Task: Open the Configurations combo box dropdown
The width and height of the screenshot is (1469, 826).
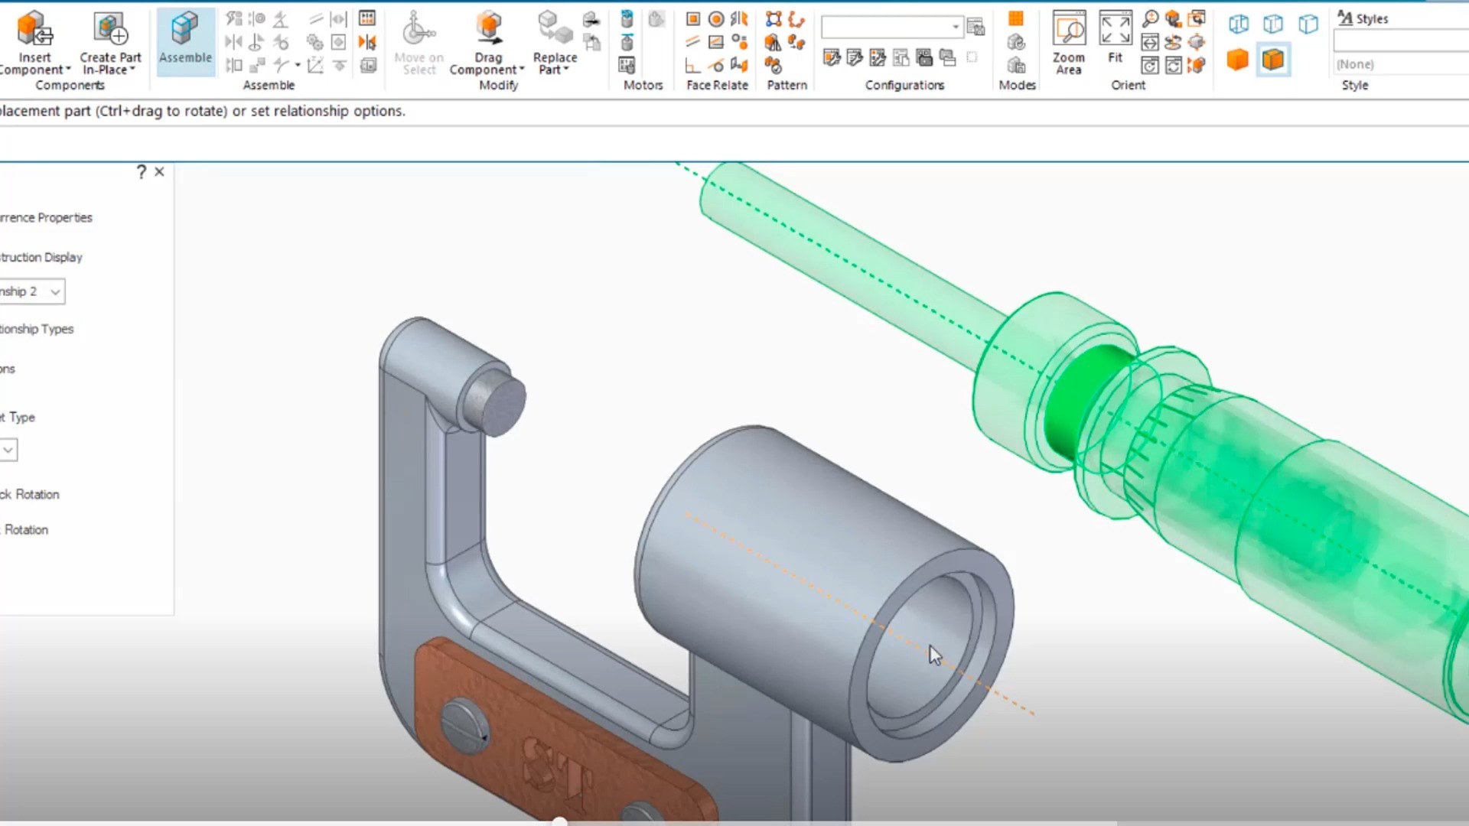Action: click(956, 28)
